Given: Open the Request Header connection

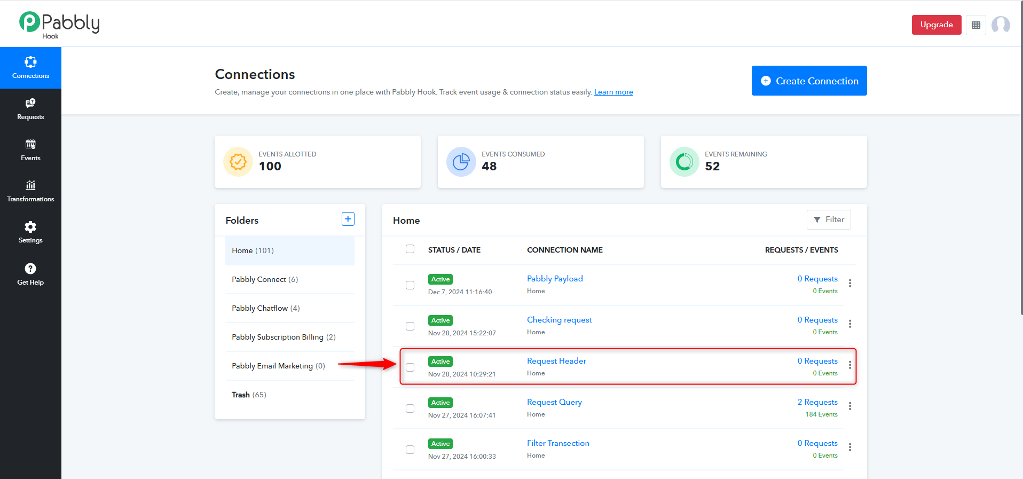Looking at the screenshot, I should coord(556,361).
